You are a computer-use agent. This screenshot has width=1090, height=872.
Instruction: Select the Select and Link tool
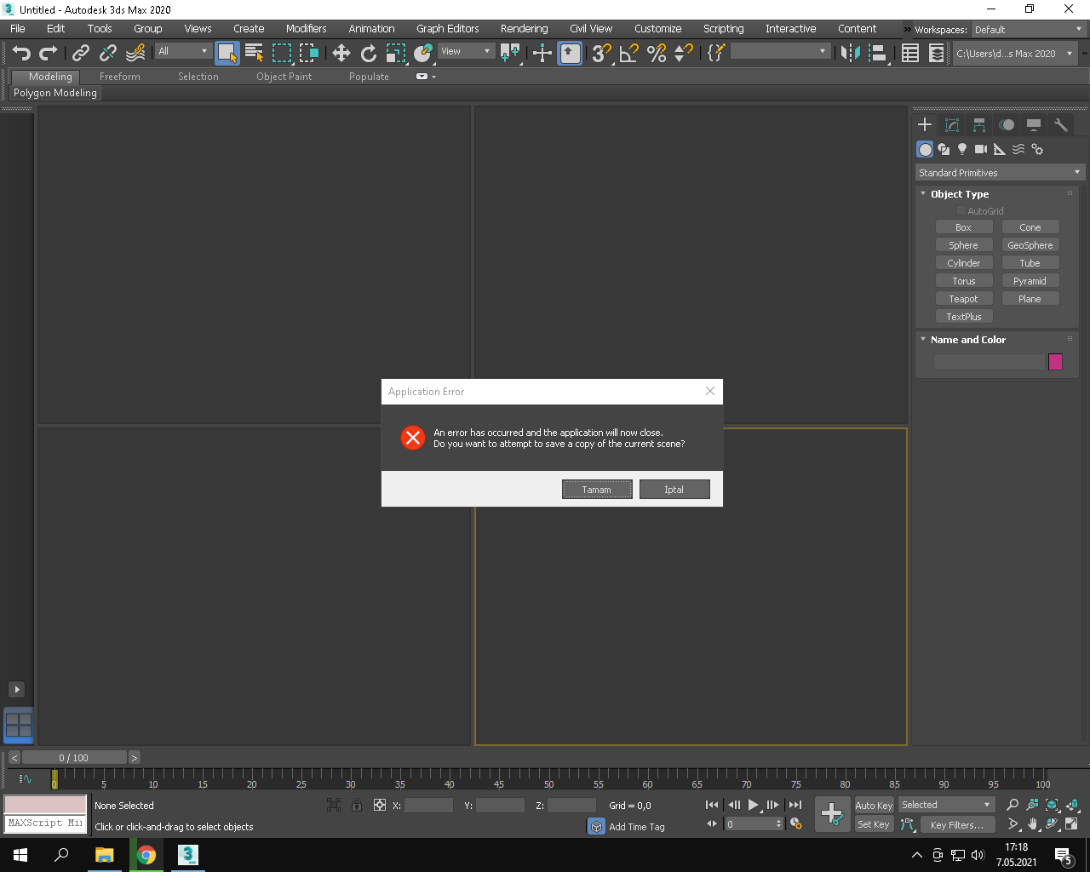81,54
